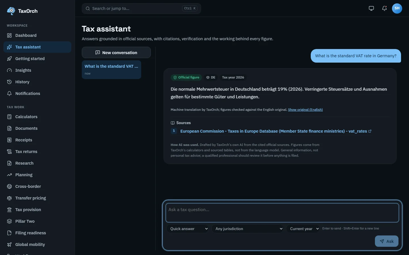Click the Transfer pricing scales icon
This screenshot has height=255, width=409.
(9, 198)
